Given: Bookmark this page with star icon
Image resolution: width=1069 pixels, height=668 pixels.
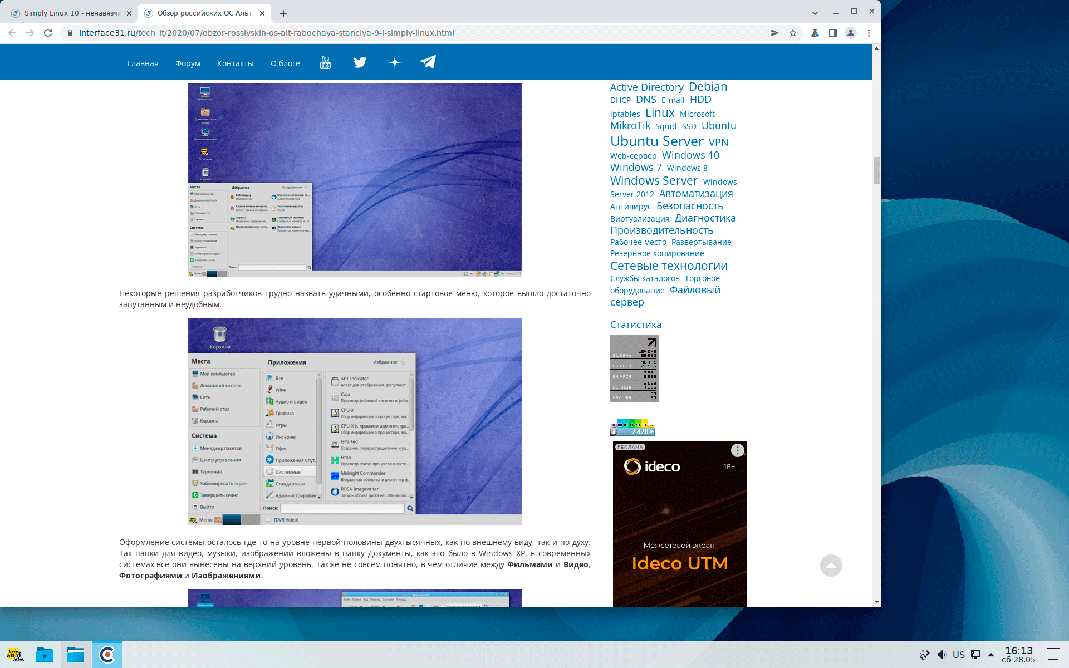Looking at the screenshot, I should point(793,33).
